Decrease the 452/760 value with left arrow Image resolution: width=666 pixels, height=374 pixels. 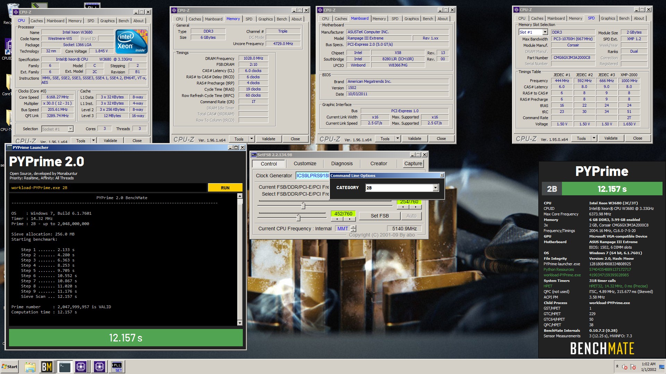pyautogui.click(x=337, y=219)
